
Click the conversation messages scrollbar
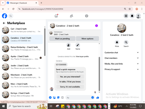point(99,74)
